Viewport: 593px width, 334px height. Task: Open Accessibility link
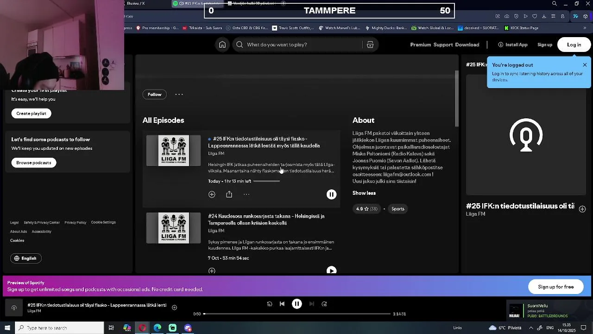coord(42,231)
